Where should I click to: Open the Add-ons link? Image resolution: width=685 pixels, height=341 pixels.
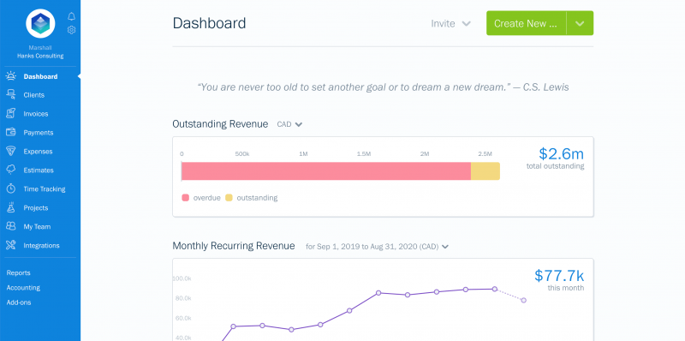(x=19, y=302)
